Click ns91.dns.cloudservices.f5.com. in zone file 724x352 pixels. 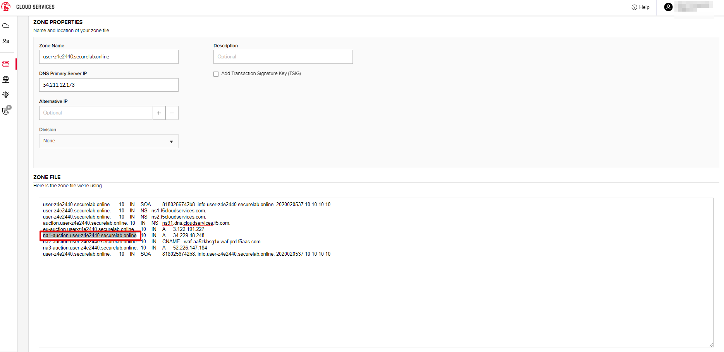(196, 223)
